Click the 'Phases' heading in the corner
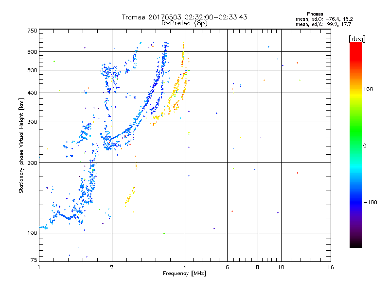This screenshot has width=389, height=291. (315, 14)
